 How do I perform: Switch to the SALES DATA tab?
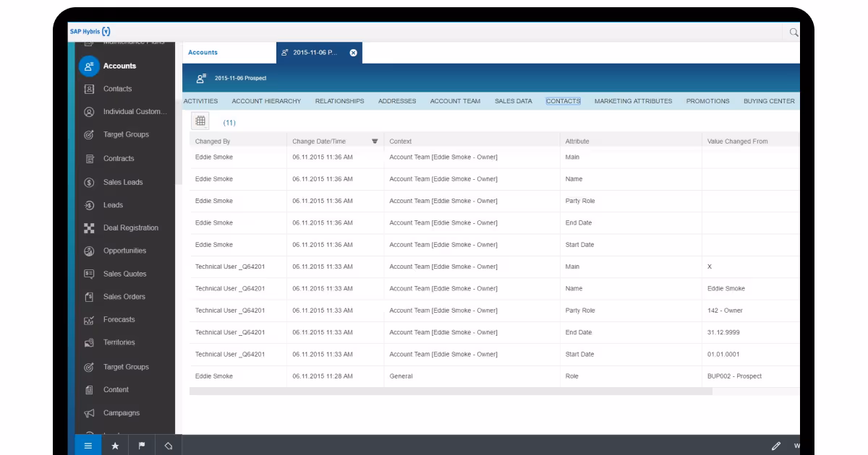coord(514,101)
